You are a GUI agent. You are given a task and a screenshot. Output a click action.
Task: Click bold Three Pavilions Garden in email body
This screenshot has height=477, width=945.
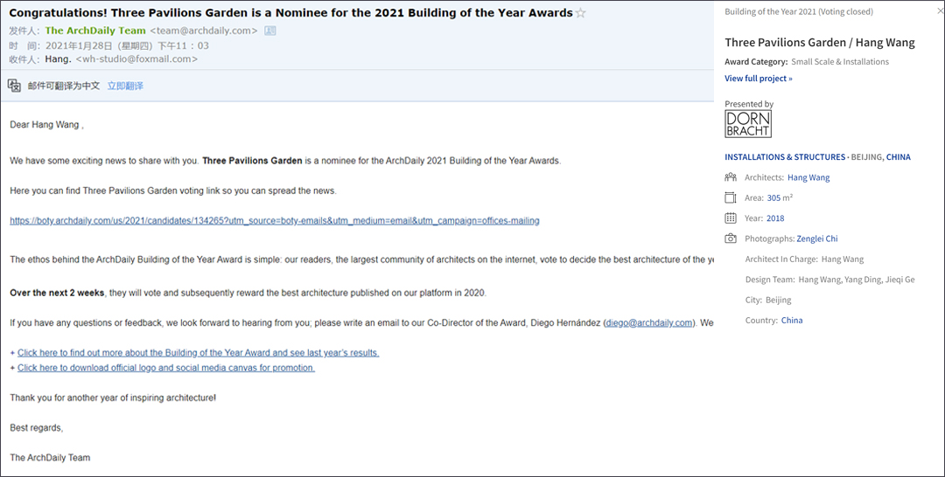click(x=252, y=161)
